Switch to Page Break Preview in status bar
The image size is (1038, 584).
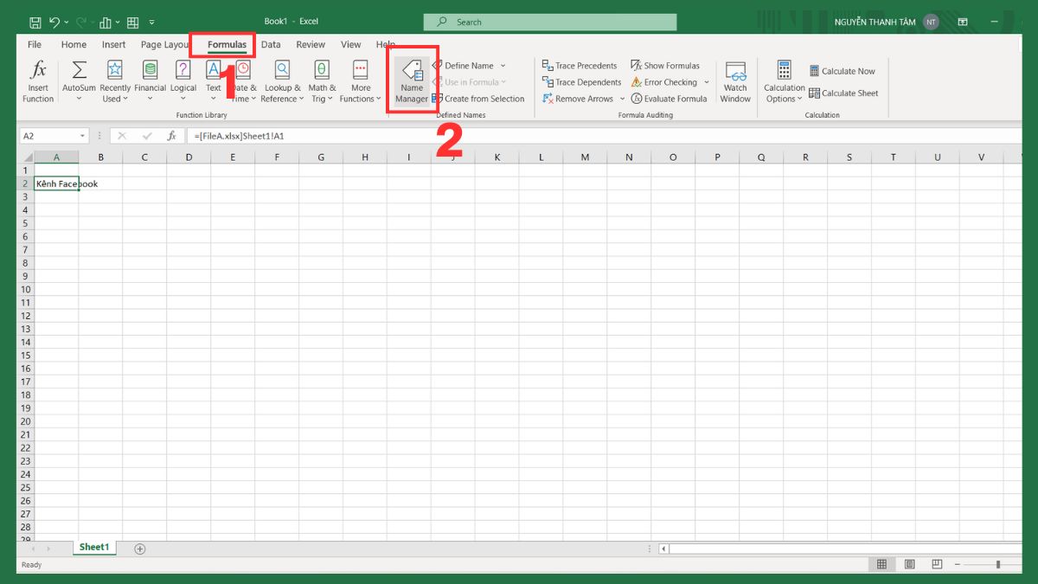(x=937, y=564)
